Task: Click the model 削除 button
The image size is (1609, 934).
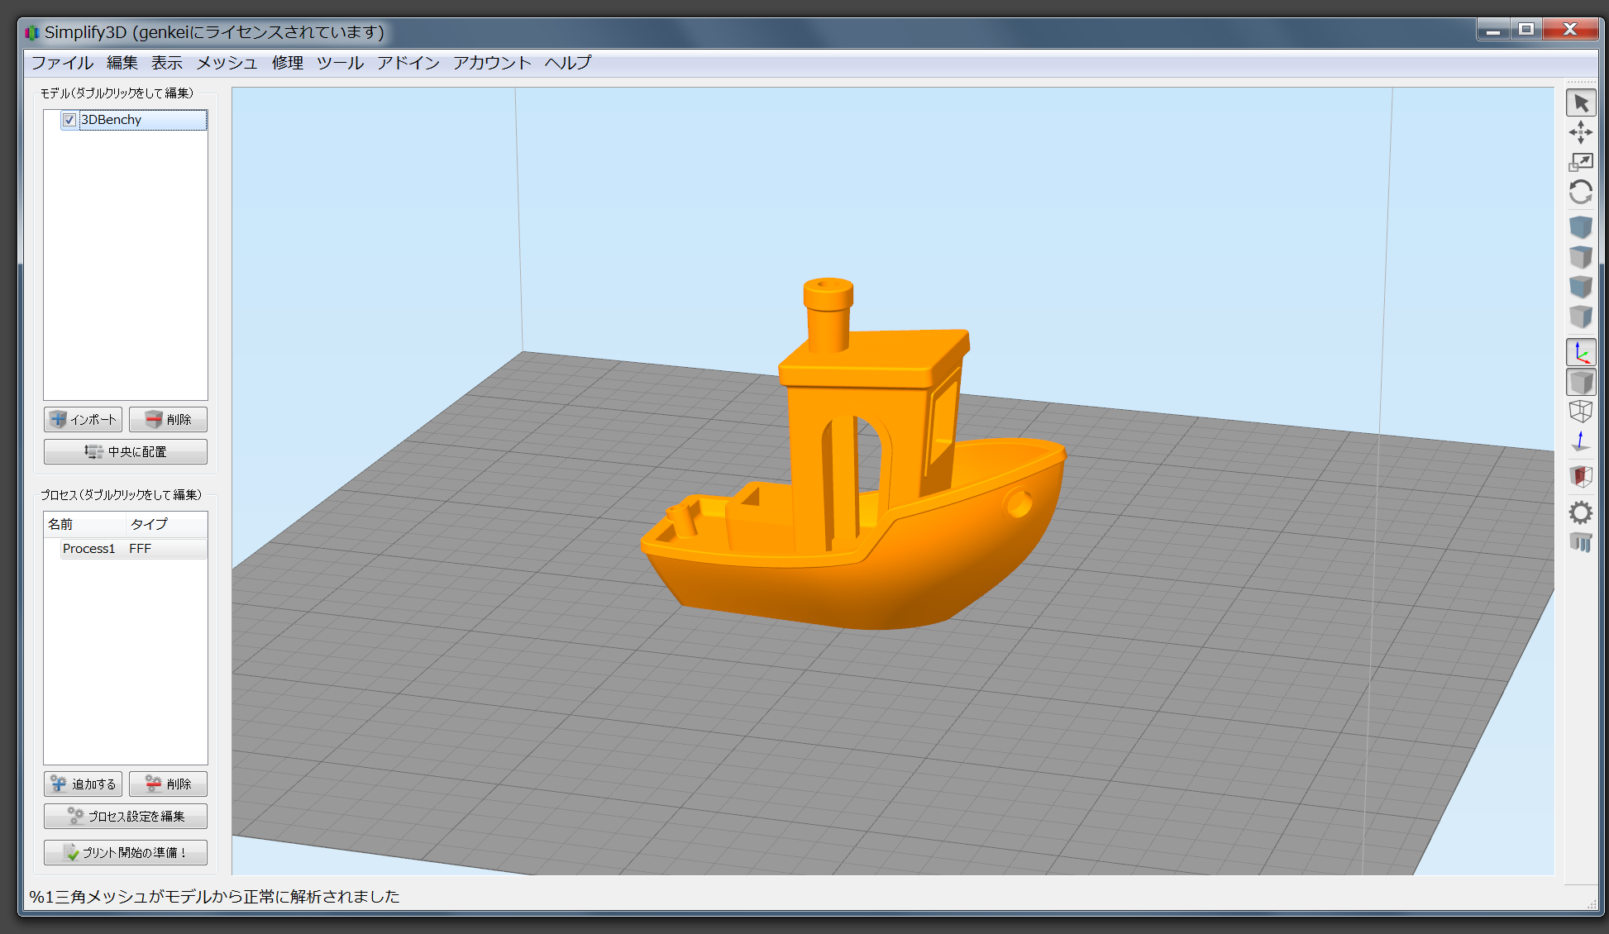Action: click(x=168, y=420)
